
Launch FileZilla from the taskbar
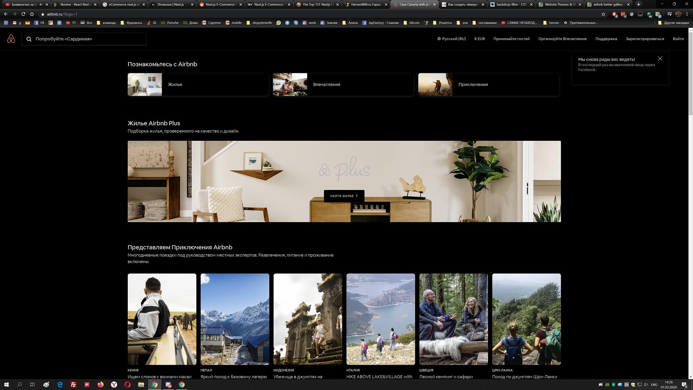(x=73, y=385)
